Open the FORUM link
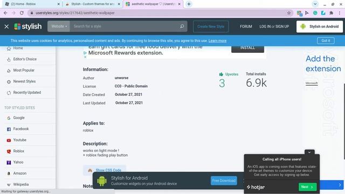 (x=246, y=26)
